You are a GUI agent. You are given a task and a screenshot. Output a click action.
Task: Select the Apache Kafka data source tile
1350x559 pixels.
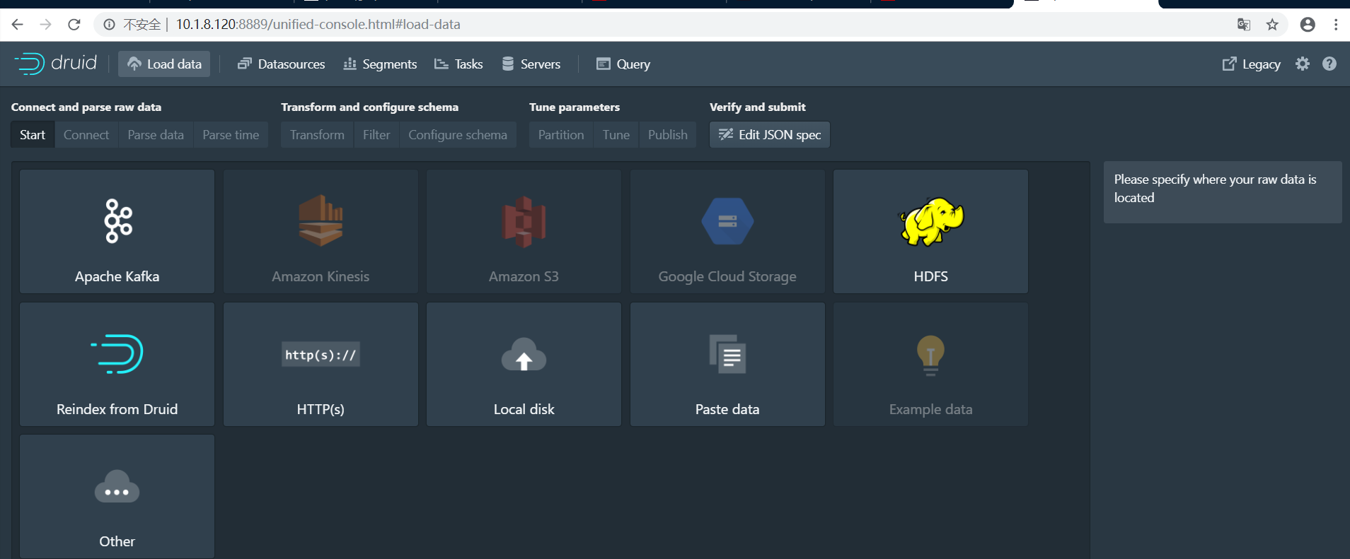pos(117,231)
